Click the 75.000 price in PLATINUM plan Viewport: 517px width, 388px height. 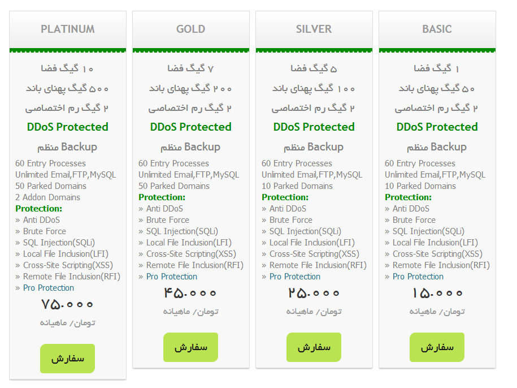pyautogui.click(x=67, y=304)
